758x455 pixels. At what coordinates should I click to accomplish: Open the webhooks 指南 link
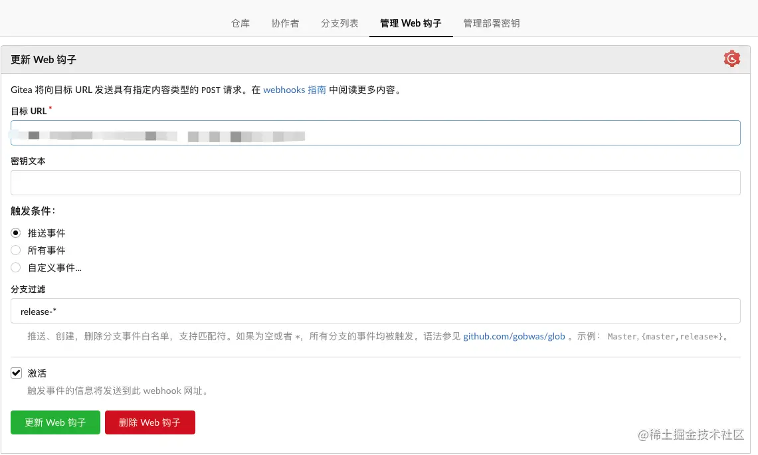click(294, 90)
